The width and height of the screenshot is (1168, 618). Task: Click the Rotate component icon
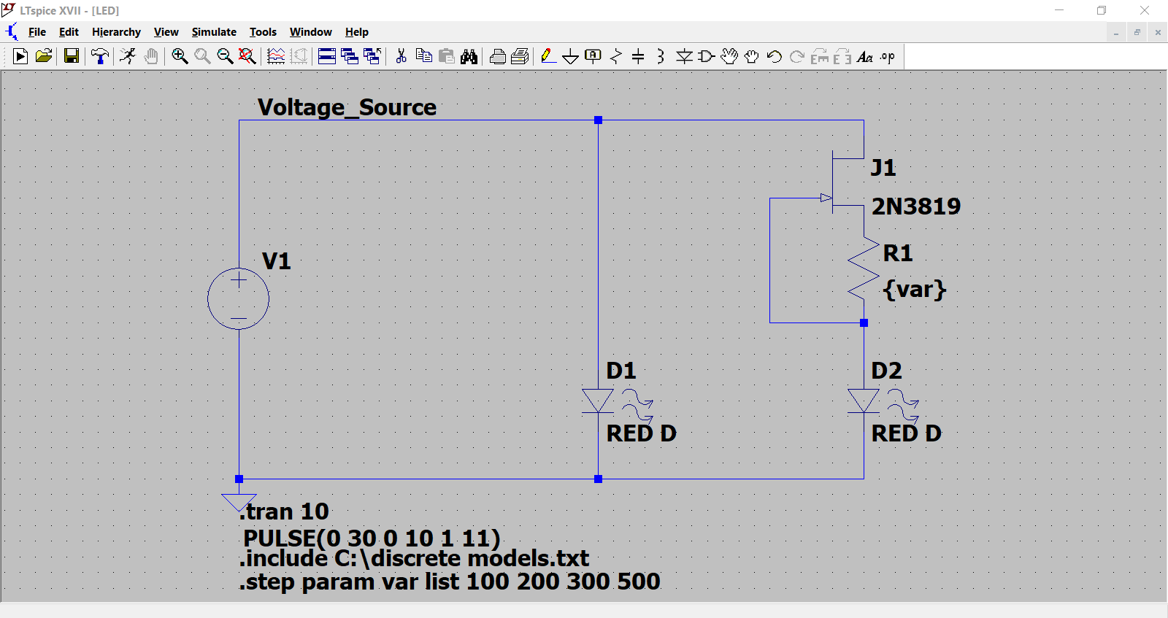820,56
